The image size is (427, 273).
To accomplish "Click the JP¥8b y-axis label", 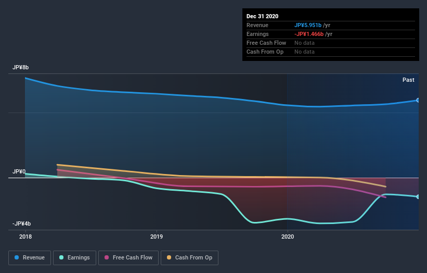I will (x=20, y=67).
